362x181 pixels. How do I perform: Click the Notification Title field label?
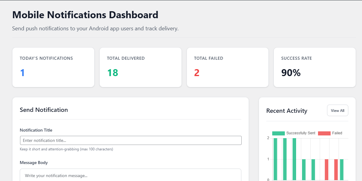coord(36,130)
